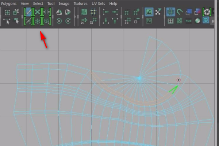Toggle Display Image on or off
The image size is (219, 146).
pyautogui.click(x=149, y=12)
